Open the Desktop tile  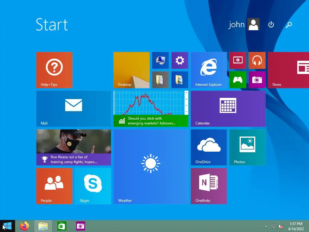click(132, 70)
